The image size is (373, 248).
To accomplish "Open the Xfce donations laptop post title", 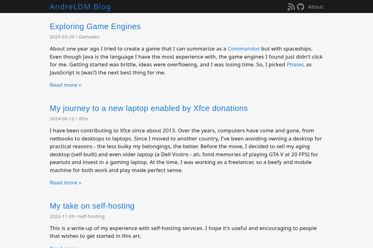I will pyautogui.click(x=149, y=108).
